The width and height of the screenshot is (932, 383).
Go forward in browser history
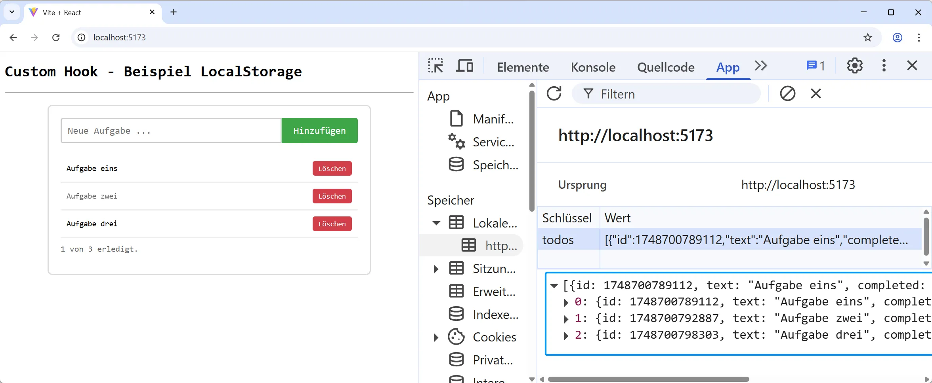tap(34, 38)
